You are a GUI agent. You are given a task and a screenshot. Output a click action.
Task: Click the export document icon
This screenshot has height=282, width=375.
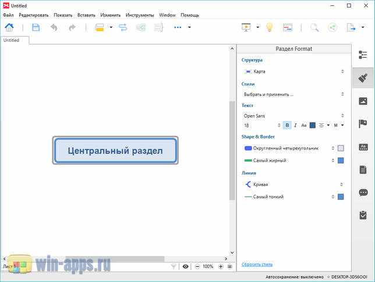click(x=351, y=27)
